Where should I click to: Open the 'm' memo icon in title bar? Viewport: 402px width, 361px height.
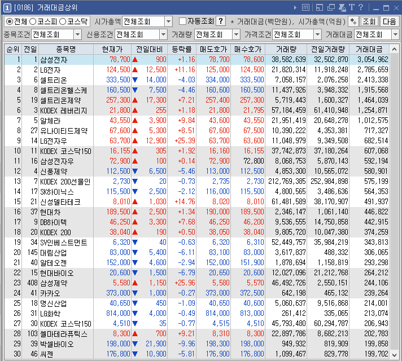pos(305,8)
